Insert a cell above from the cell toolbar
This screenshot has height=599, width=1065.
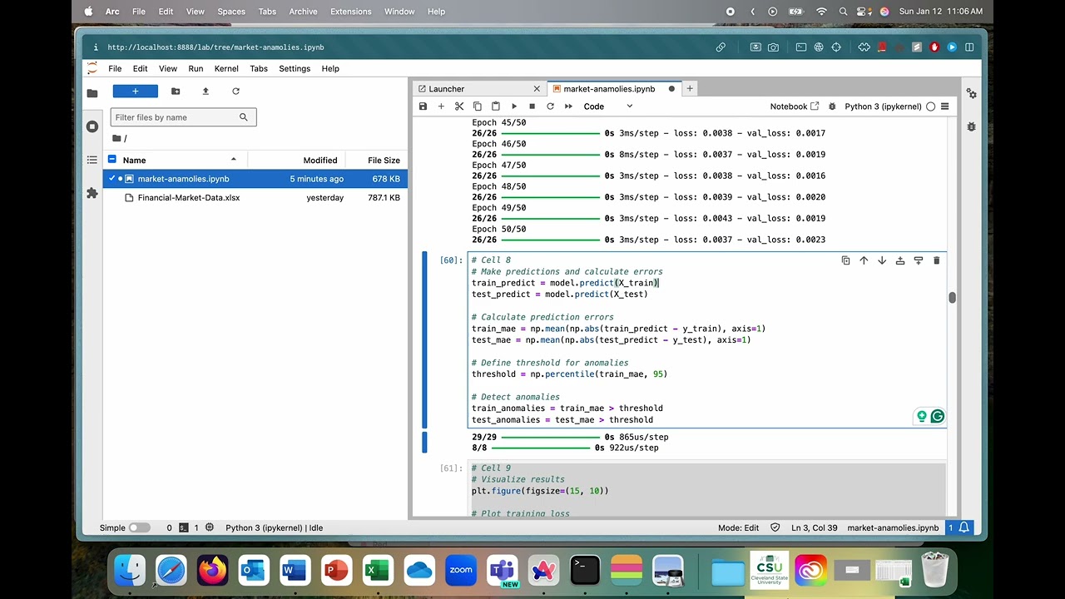coord(900,260)
